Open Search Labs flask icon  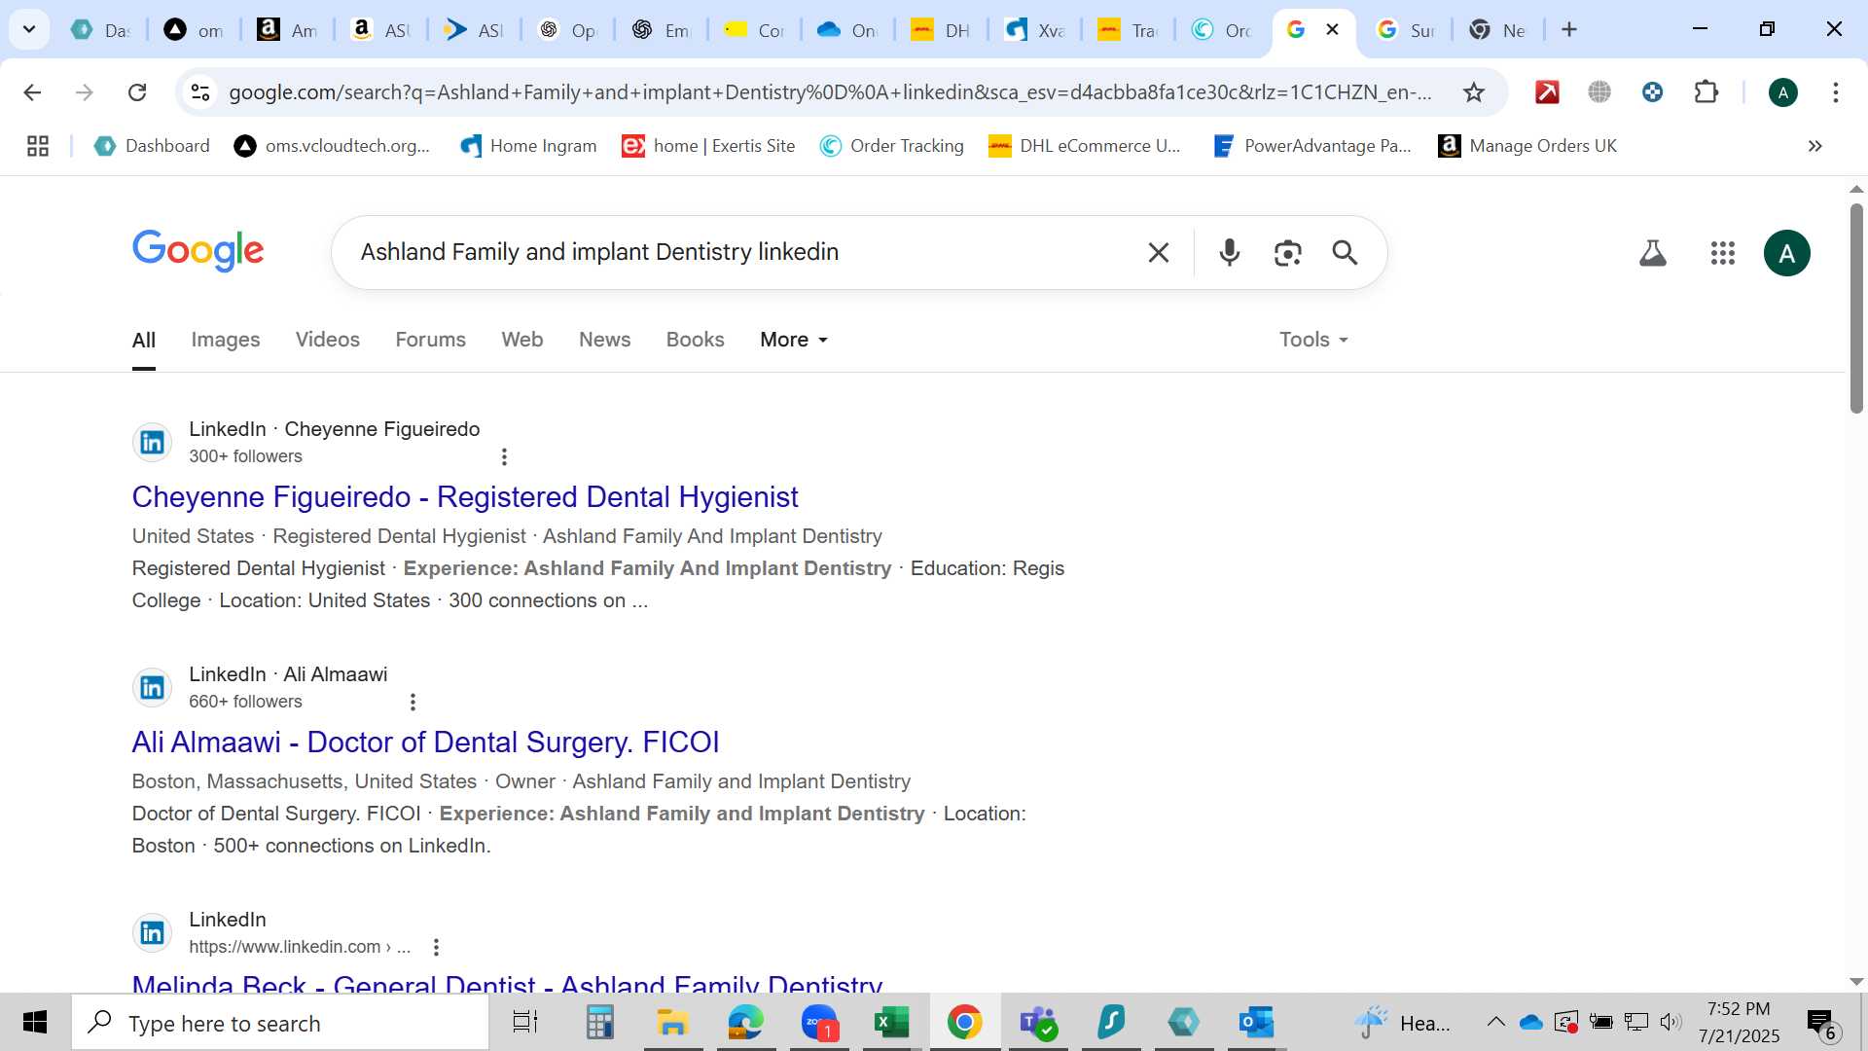click(x=1653, y=253)
